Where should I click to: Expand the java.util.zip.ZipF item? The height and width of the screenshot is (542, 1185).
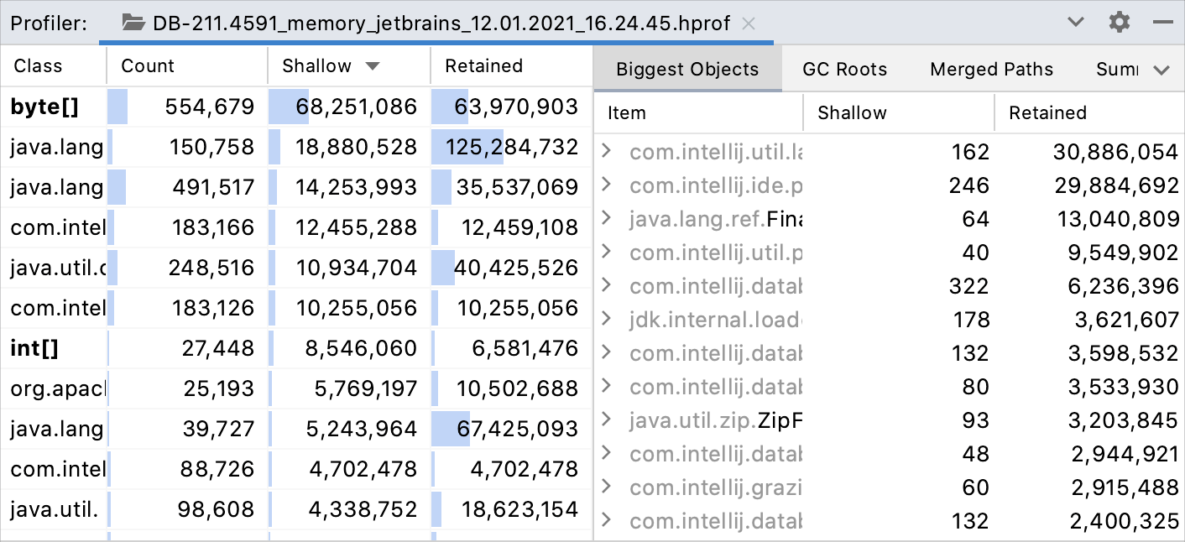point(608,420)
